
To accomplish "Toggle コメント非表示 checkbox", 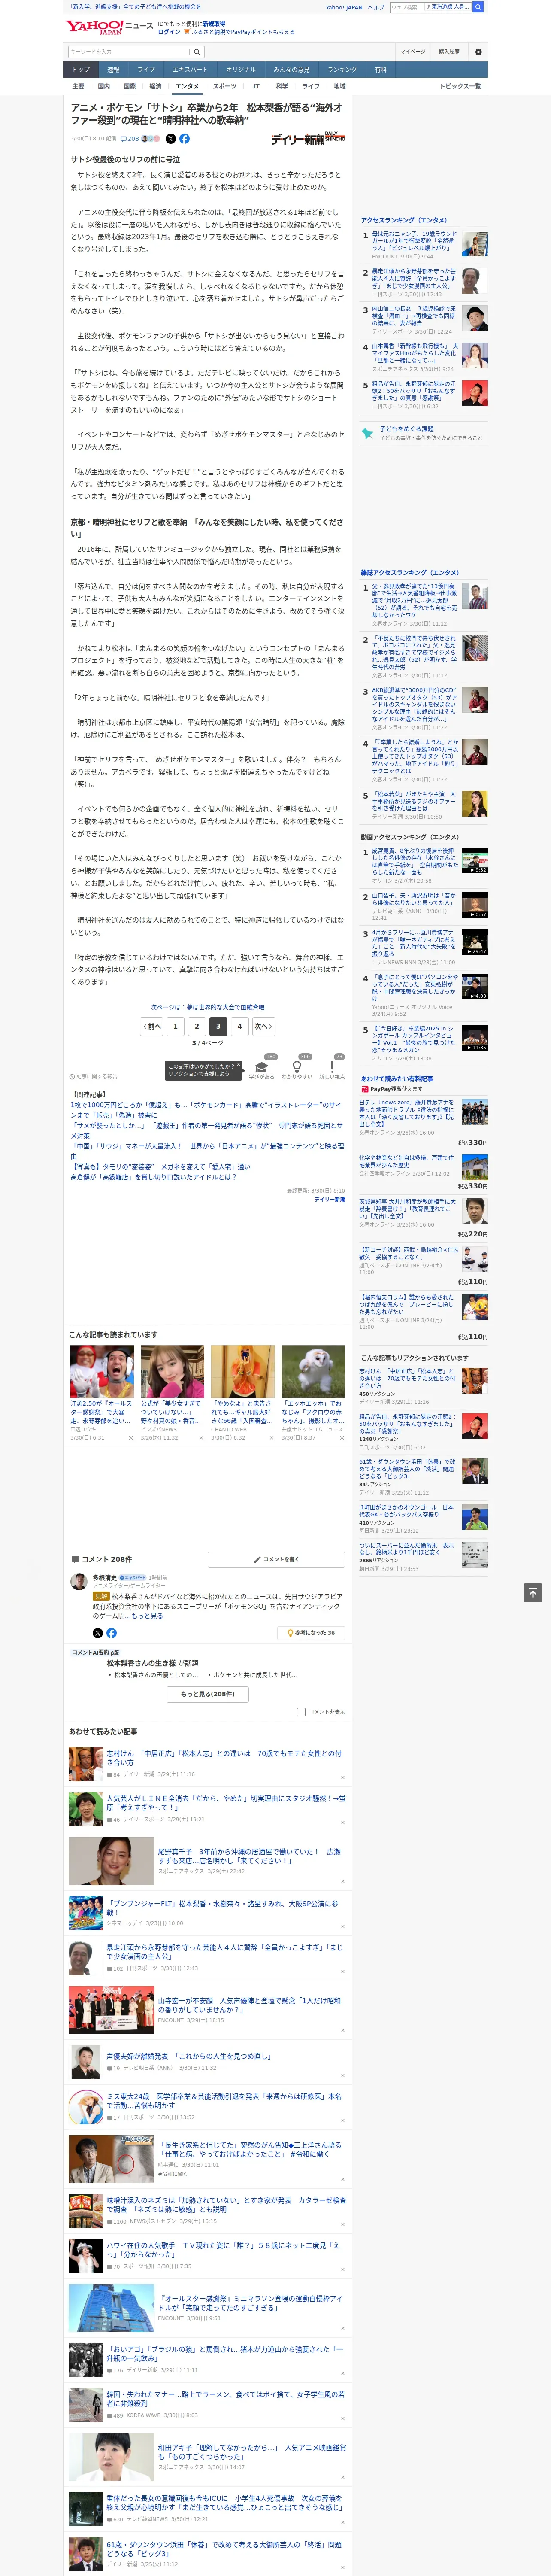I will click(301, 1712).
